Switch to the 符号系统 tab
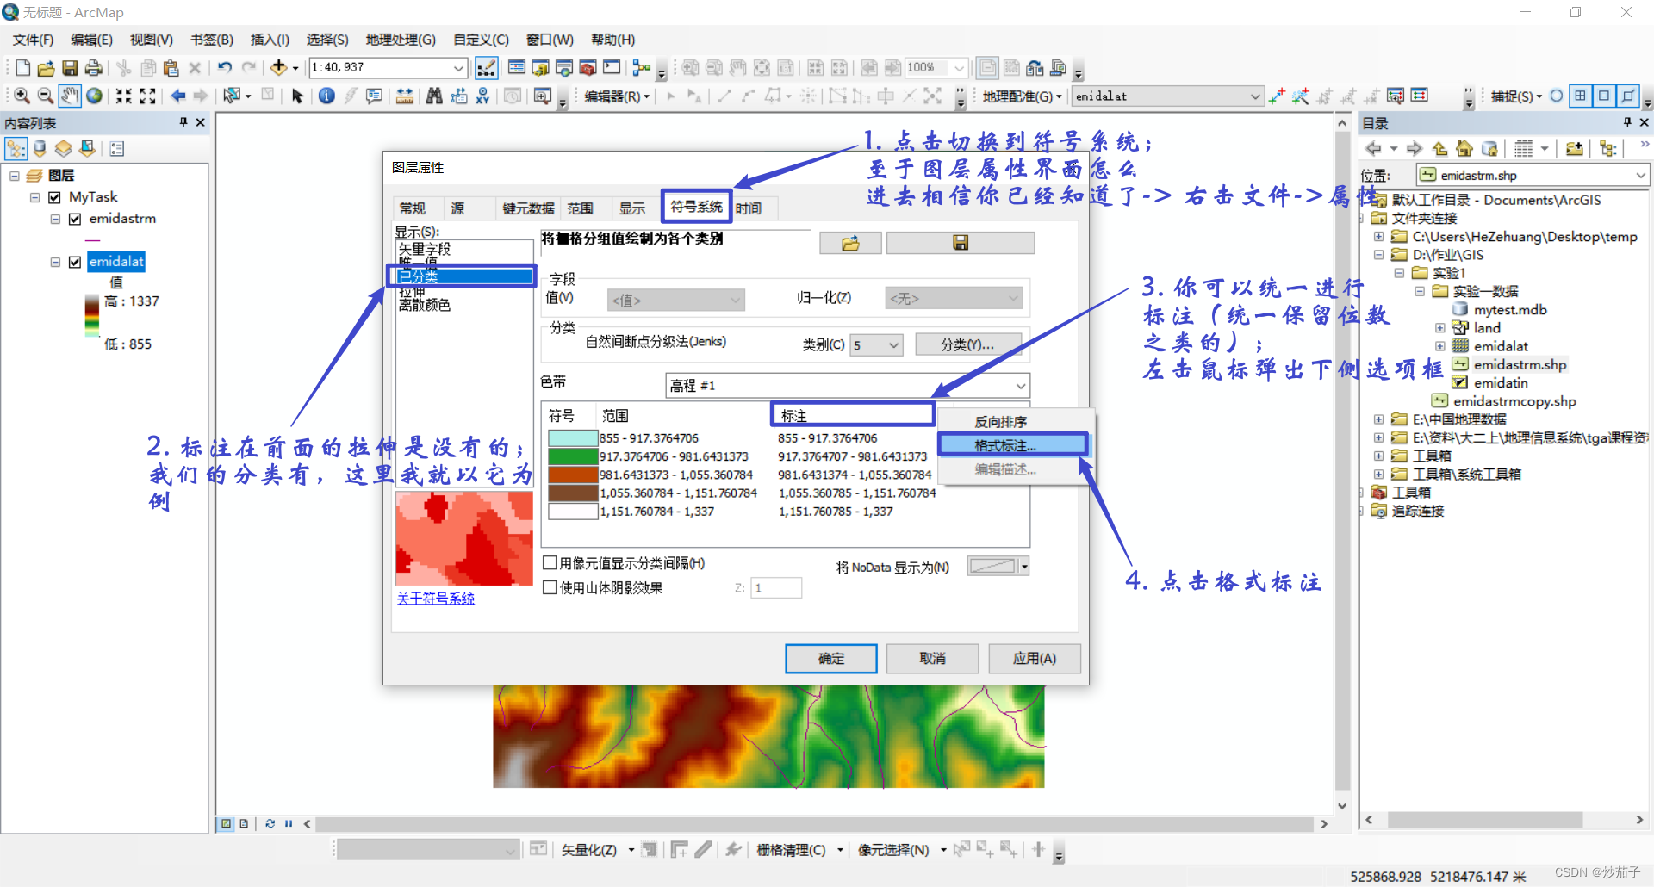The height and width of the screenshot is (887, 1654). 696,207
